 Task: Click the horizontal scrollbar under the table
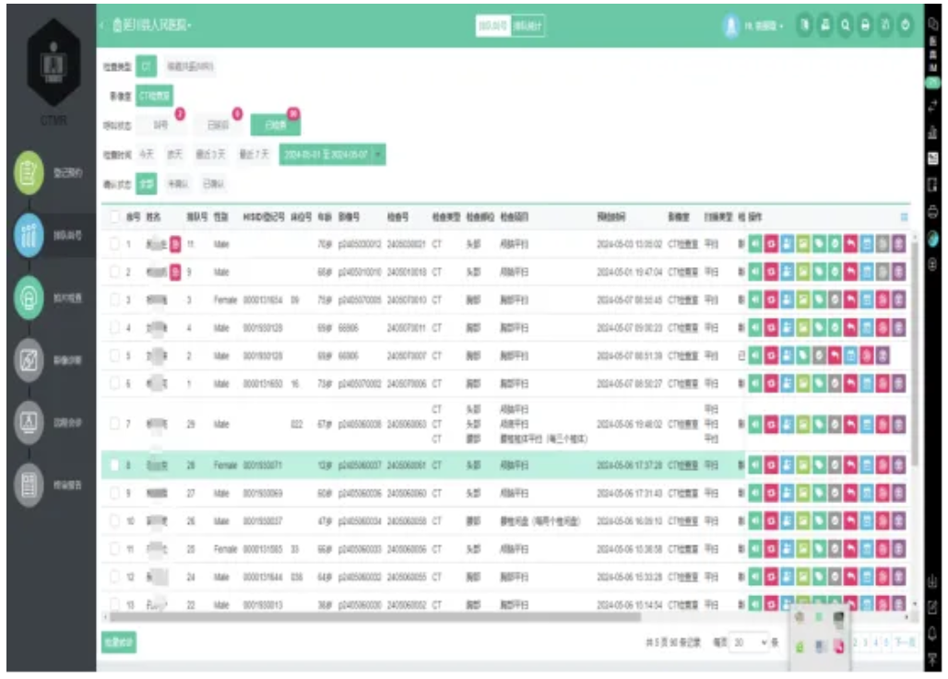(415, 616)
